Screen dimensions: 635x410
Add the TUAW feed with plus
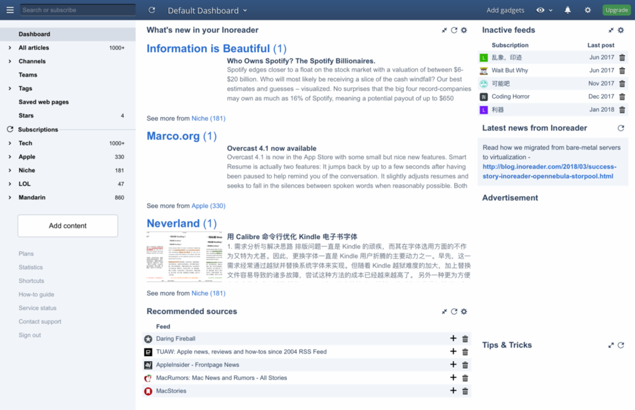pos(453,352)
